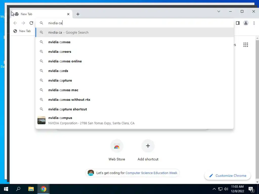259x194 pixels.
Task: Open the tab search chevron
Action: point(219,11)
